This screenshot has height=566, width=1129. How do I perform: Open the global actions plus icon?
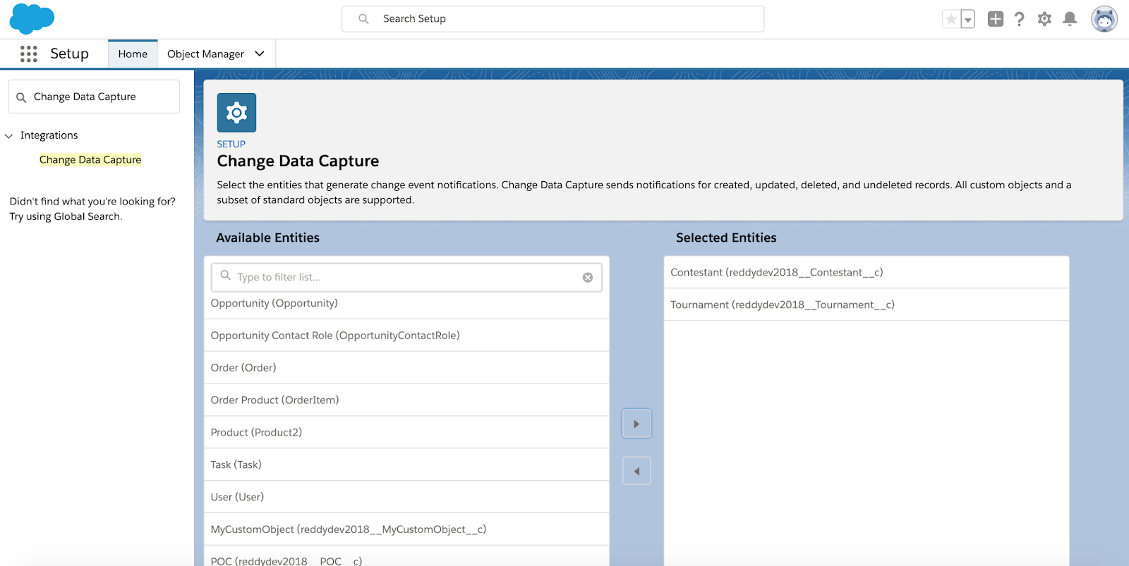(996, 19)
